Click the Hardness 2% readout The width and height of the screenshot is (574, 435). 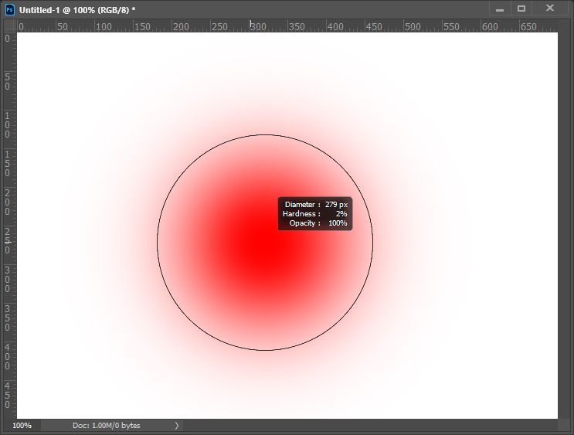click(x=315, y=214)
